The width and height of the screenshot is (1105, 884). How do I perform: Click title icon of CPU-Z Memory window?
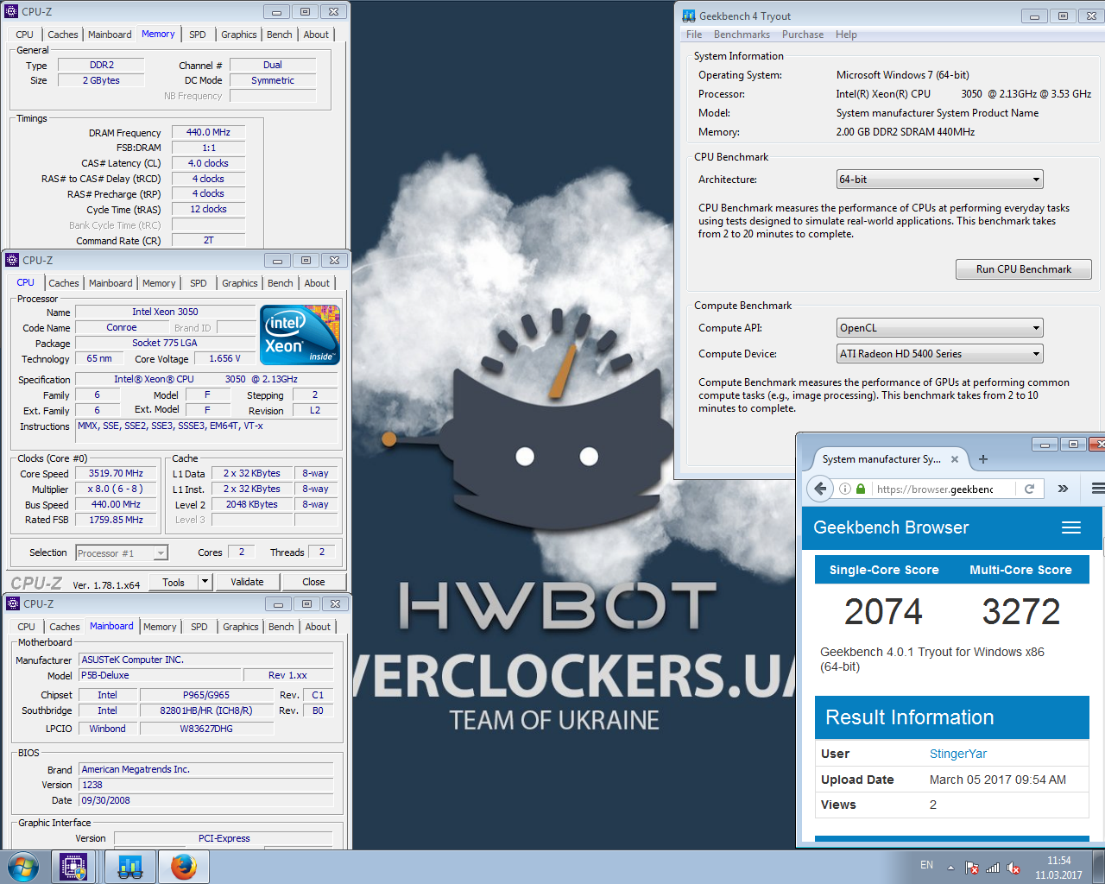(11, 11)
